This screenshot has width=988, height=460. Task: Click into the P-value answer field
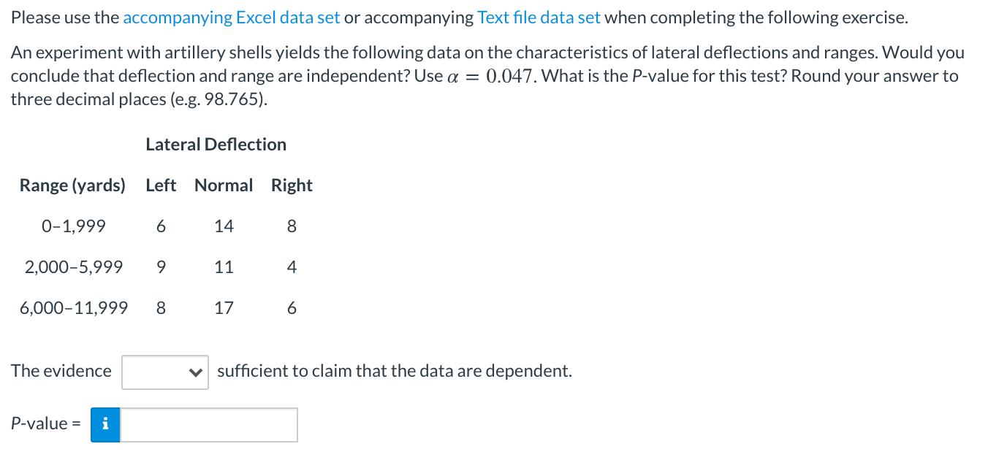coord(209,424)
